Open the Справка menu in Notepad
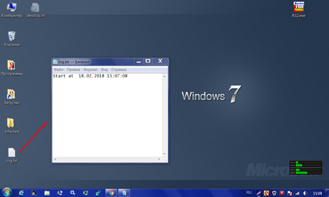The width and height of the screenshot is (329, 197). pos(119,70)
